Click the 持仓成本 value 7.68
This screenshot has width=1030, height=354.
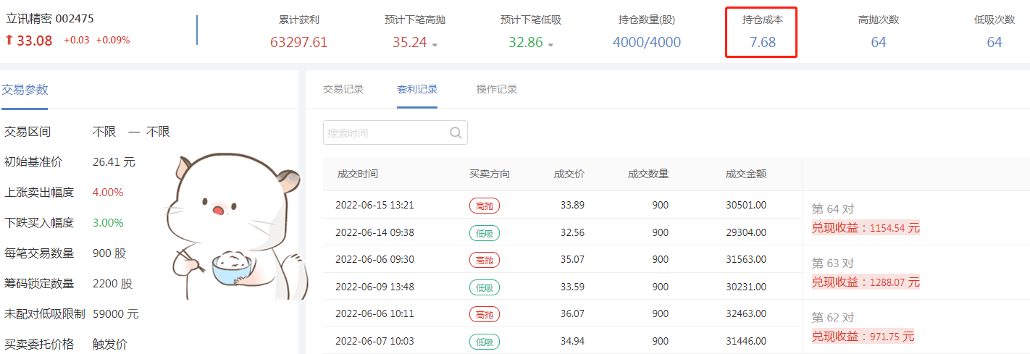[x=763, y=42]
